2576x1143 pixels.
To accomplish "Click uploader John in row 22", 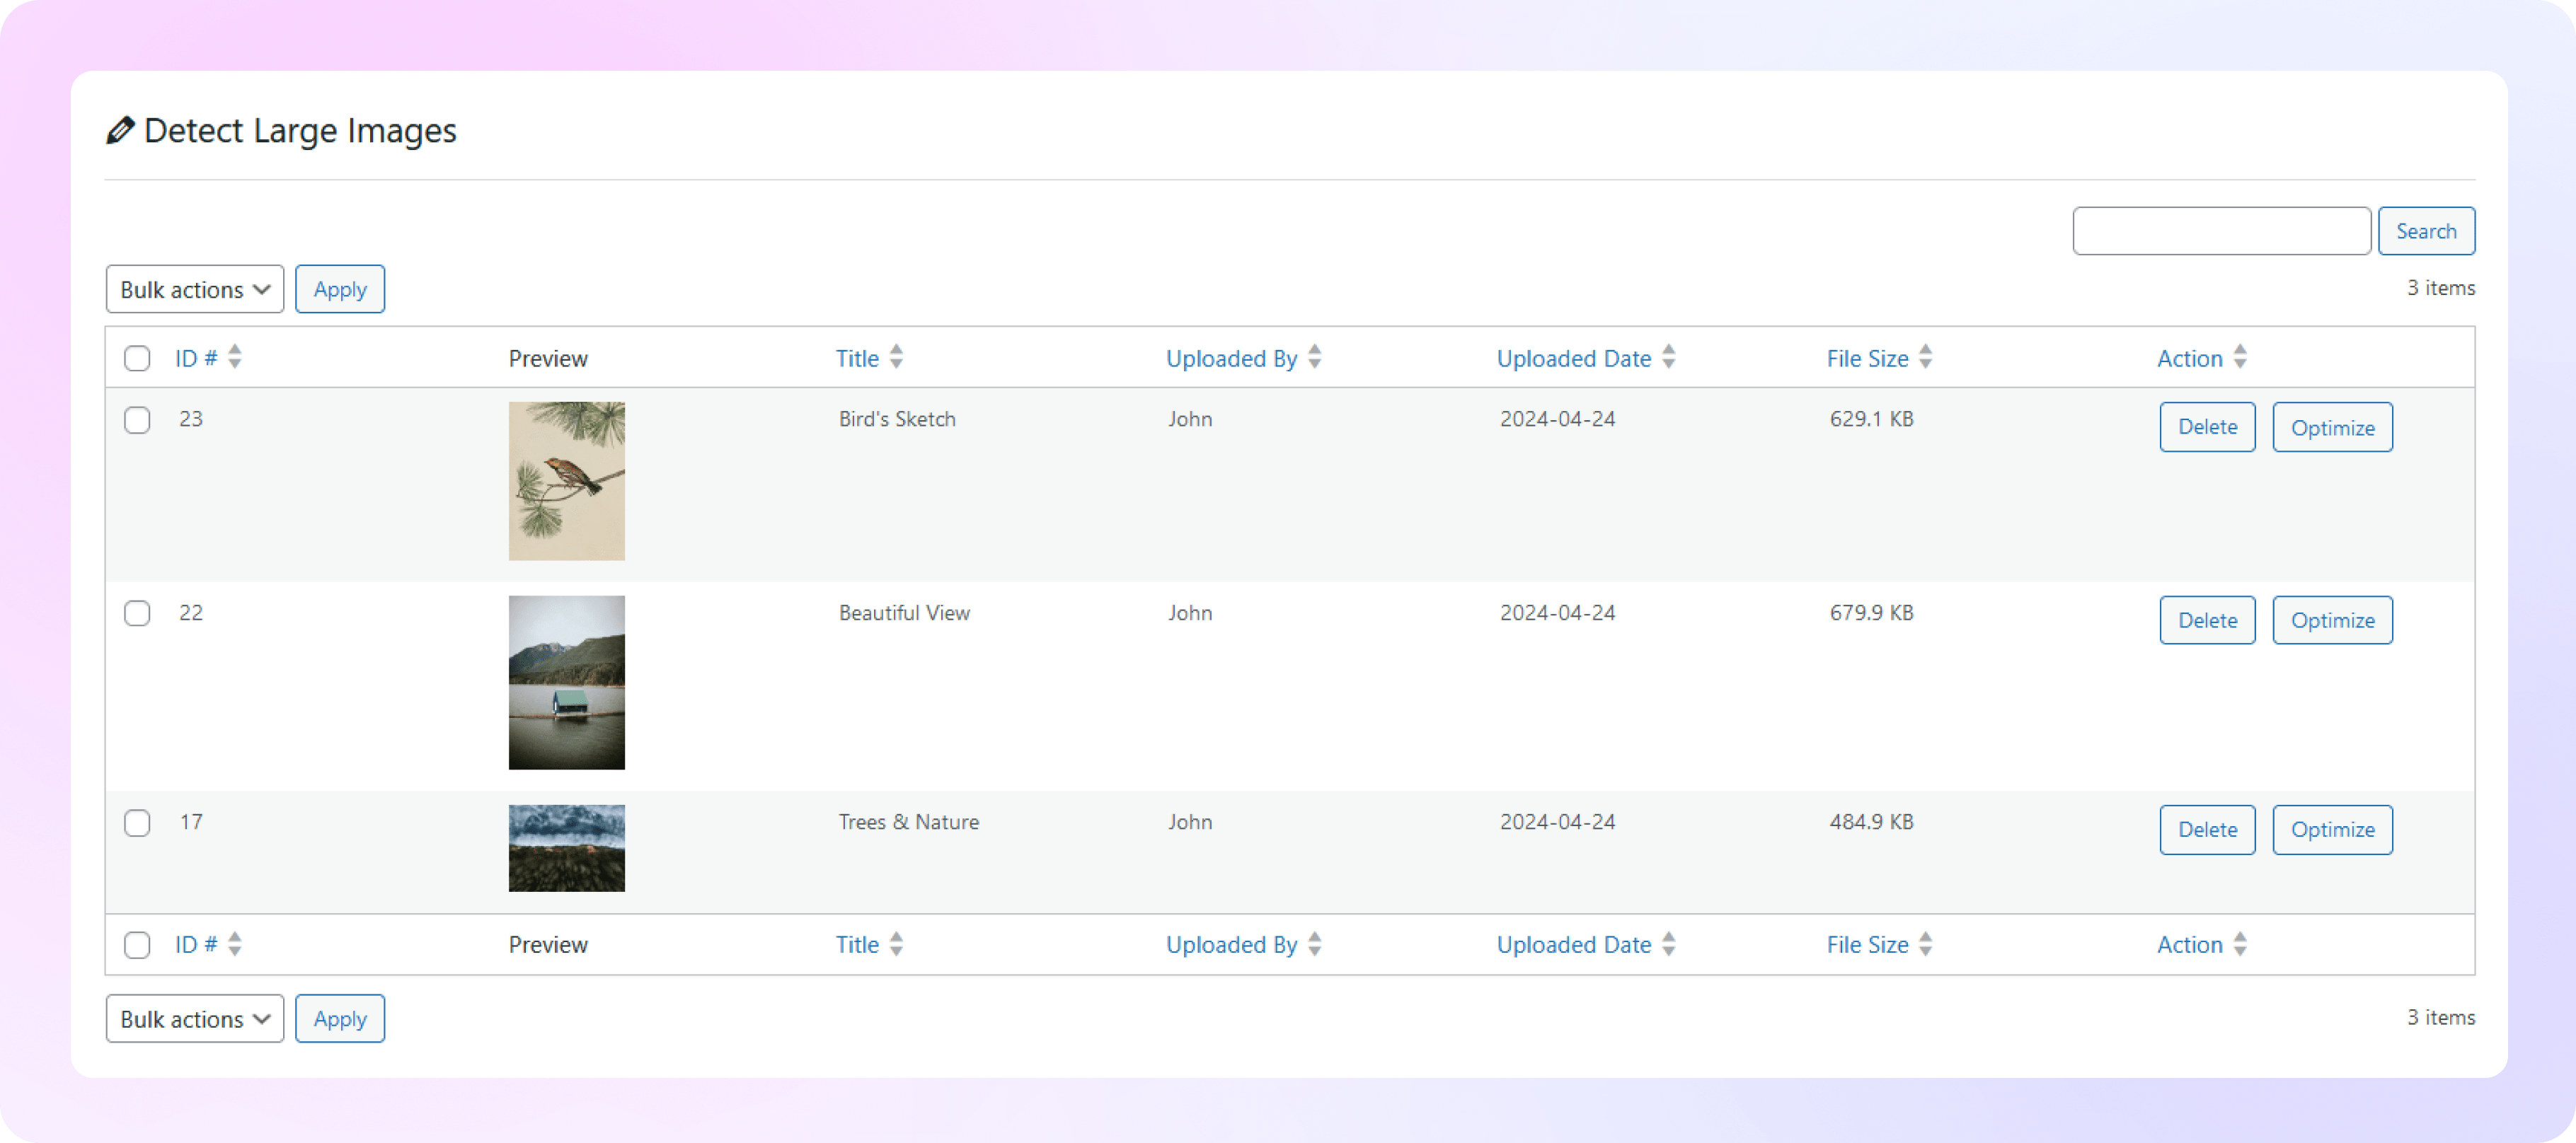I will point(1190,613).
